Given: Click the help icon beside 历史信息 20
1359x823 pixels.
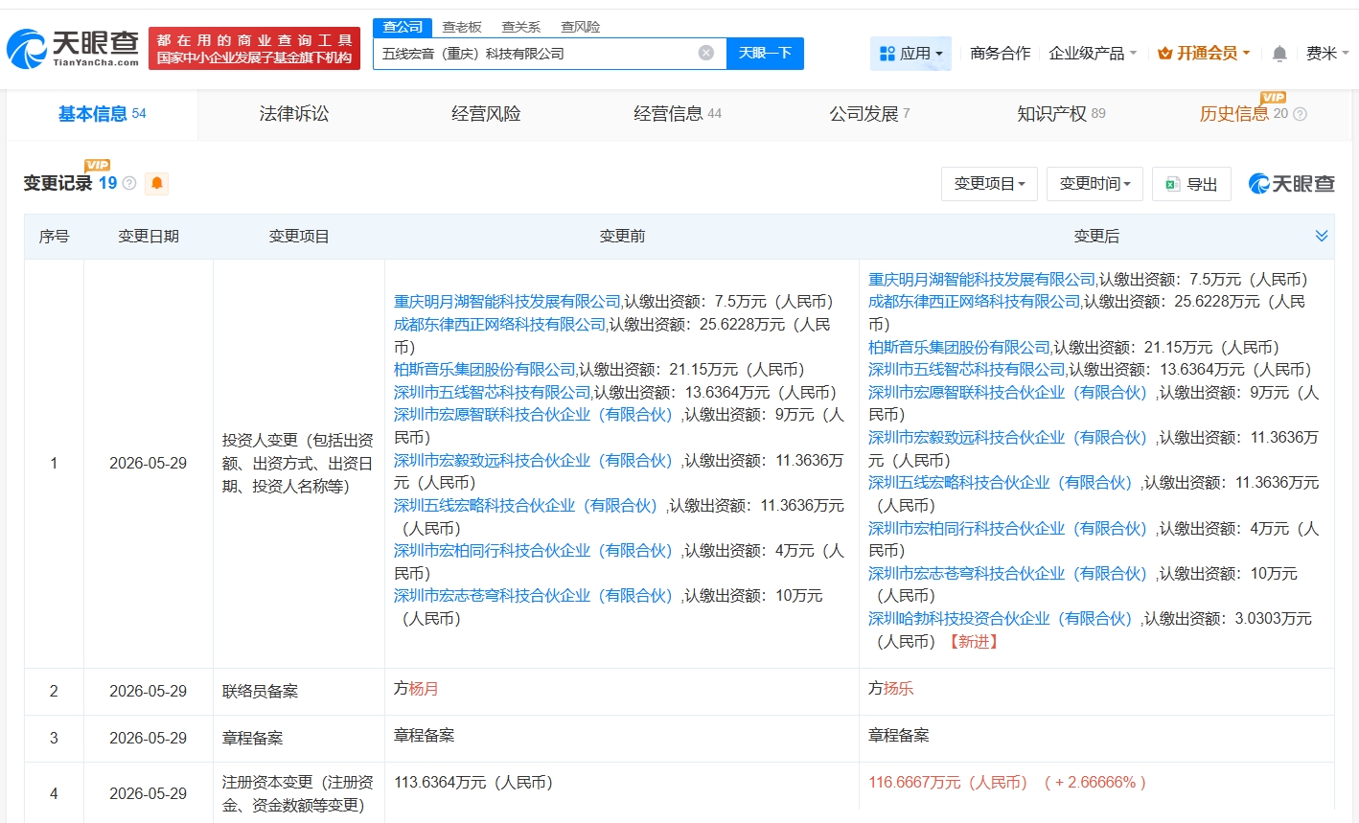Looking at the screenshot, I should [1300, 114].
